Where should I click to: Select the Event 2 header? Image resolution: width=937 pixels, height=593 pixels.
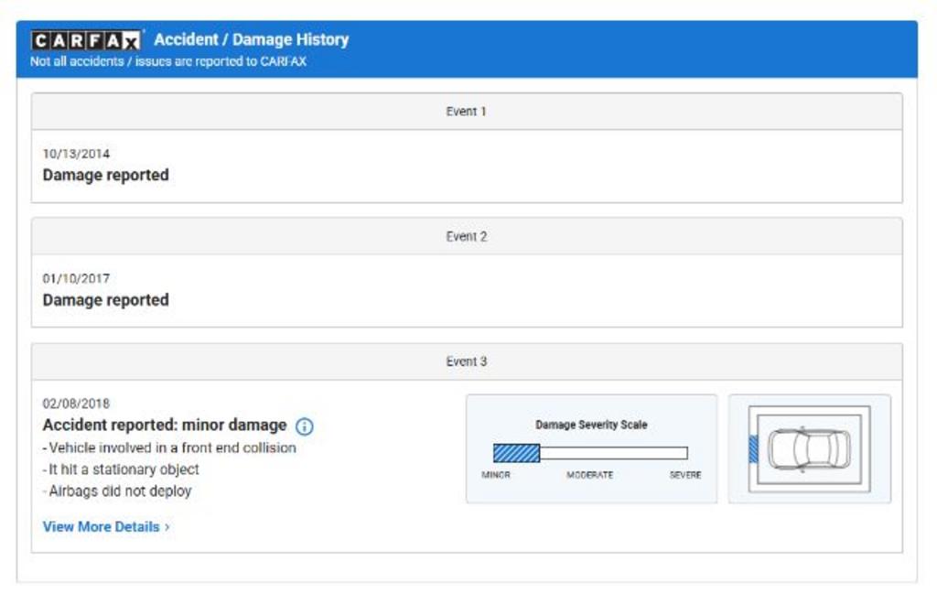pos(467,236)
